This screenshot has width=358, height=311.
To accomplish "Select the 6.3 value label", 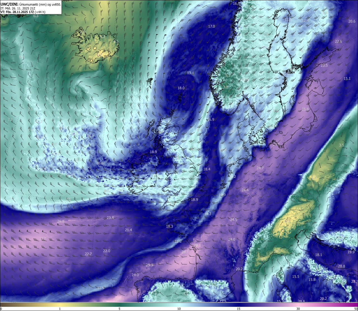I will point(36,16).
